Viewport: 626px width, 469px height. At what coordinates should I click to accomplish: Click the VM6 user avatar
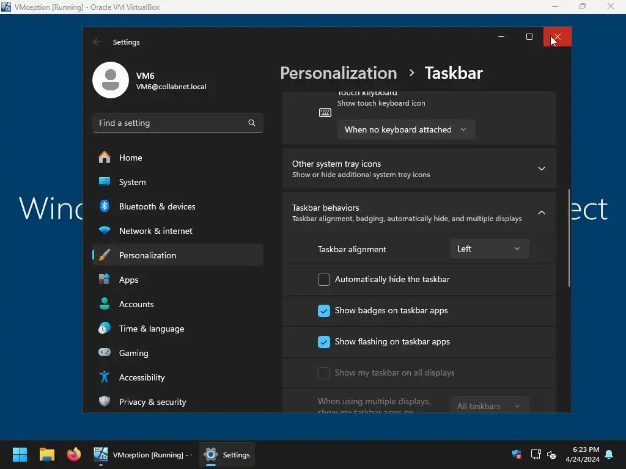[111, 80]
